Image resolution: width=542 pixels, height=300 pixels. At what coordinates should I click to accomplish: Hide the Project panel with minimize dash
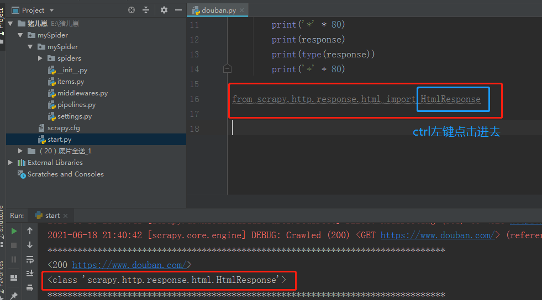coord(178,10)
